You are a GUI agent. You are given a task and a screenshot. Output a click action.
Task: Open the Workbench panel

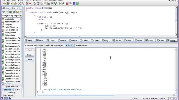click(x=8, y=95)
